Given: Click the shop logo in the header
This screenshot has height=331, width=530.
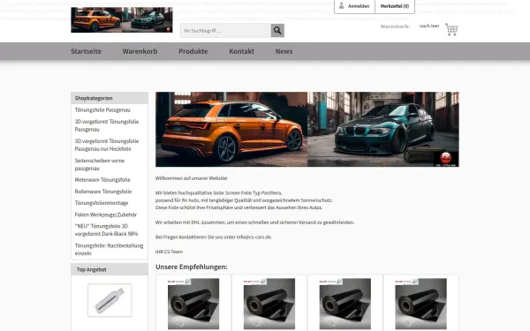Looking at the screenshot, I should pyautogui.click(x=122, y=19).
